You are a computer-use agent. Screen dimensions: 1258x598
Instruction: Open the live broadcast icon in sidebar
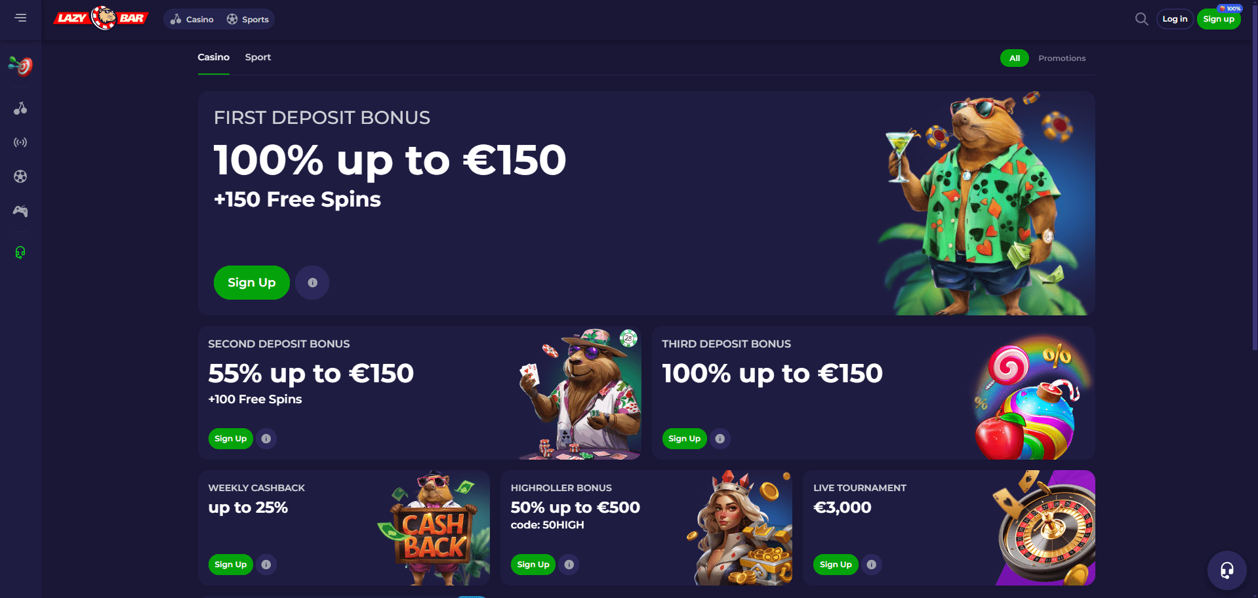coord(20,142)
